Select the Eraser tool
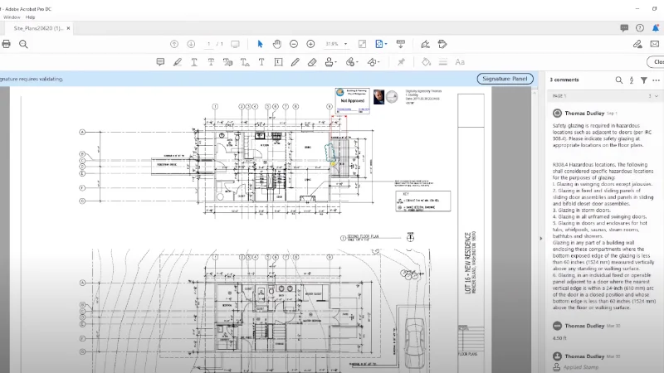 [312, 62]
